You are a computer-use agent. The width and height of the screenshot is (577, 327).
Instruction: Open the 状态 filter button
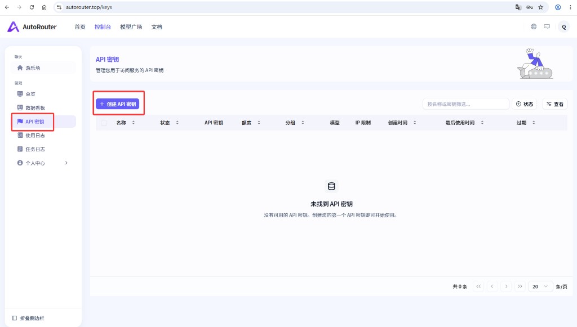click(525, 104)
